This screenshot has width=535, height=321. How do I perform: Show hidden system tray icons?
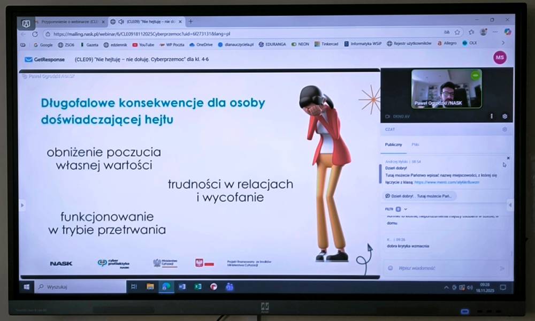tap(446, 287)
